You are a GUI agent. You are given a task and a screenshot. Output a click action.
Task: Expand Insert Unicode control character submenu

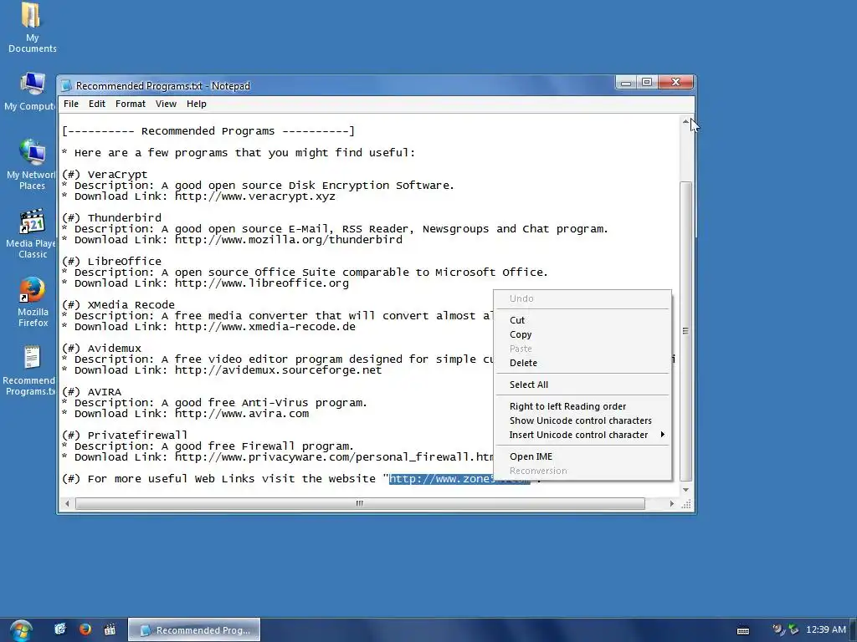pyautogui.click(x=582, y=435)
